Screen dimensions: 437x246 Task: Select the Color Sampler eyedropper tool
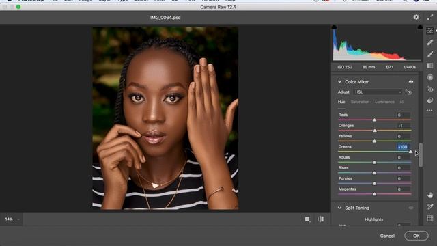pos(430,206)
